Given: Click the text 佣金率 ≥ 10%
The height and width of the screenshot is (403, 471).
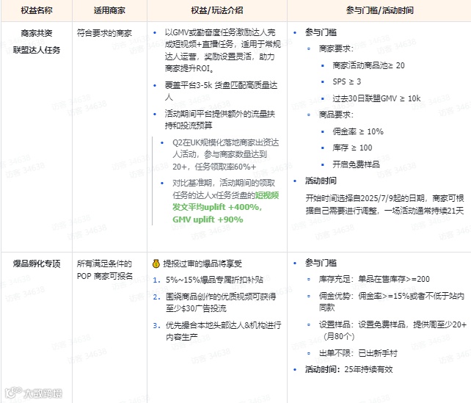Looking at the screenshot, I should pyautogui.click(x=358, y=131).
